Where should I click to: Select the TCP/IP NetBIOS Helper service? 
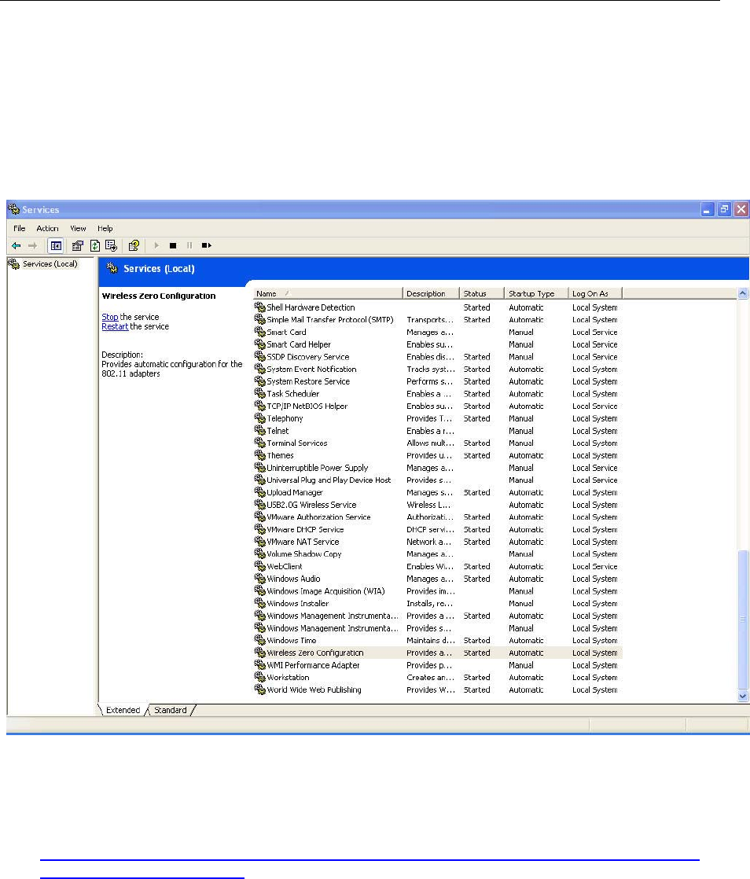coord(438,406)
